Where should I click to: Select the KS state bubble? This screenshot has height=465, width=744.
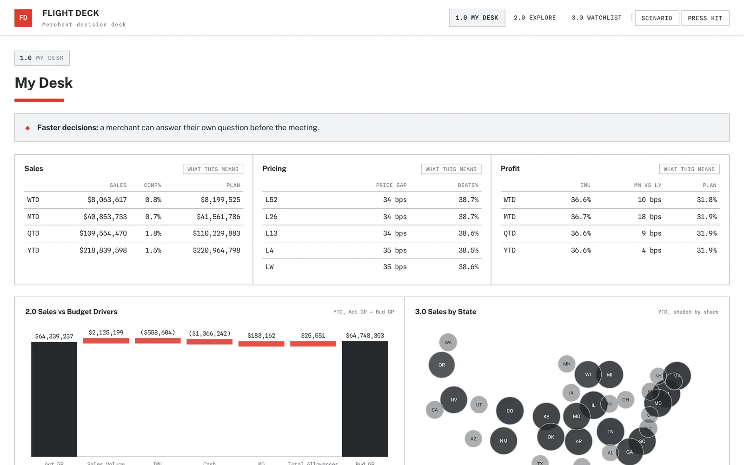coord(546,416)
